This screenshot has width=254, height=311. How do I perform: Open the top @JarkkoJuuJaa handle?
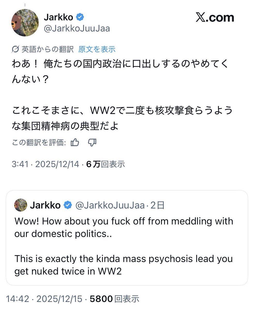(77, 29)
